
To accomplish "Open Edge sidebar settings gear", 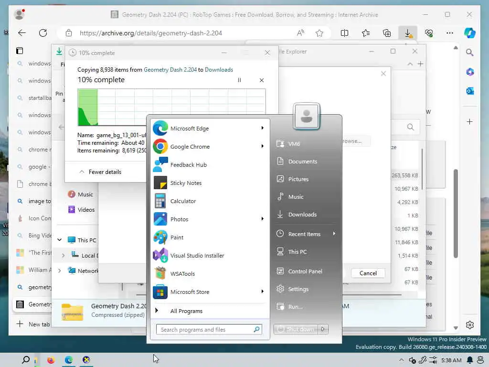I will [470, 325].
